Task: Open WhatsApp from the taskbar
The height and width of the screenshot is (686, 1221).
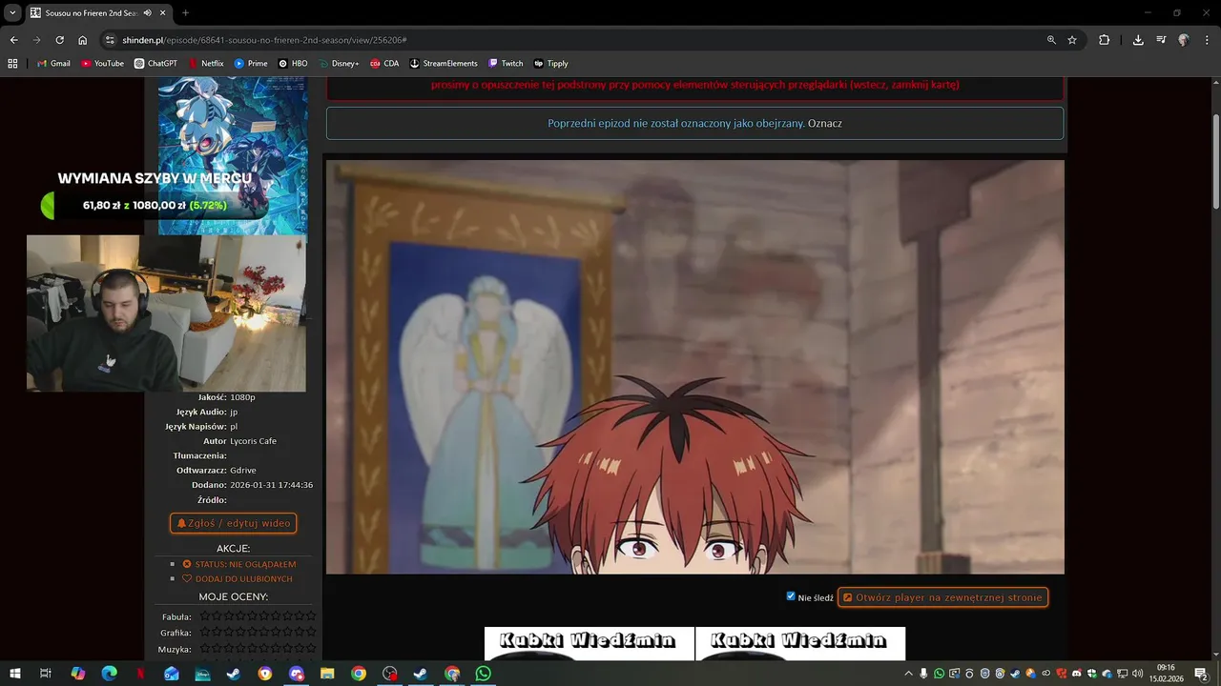Action: coord(483,674)
